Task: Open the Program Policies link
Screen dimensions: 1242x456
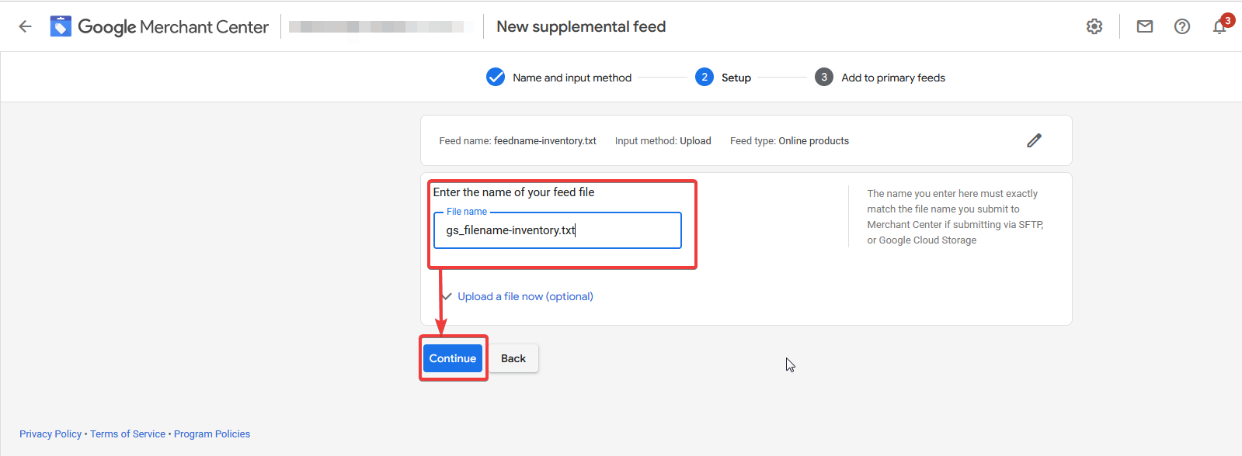Action: pos(212,434)
